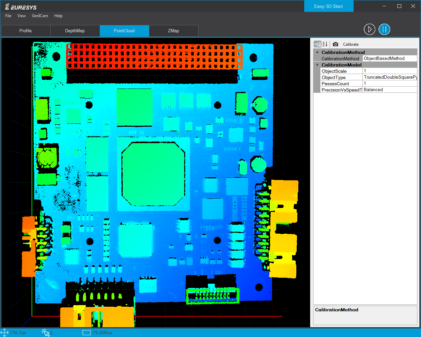Collapse the CalibrationModel category

coord(317,65)
